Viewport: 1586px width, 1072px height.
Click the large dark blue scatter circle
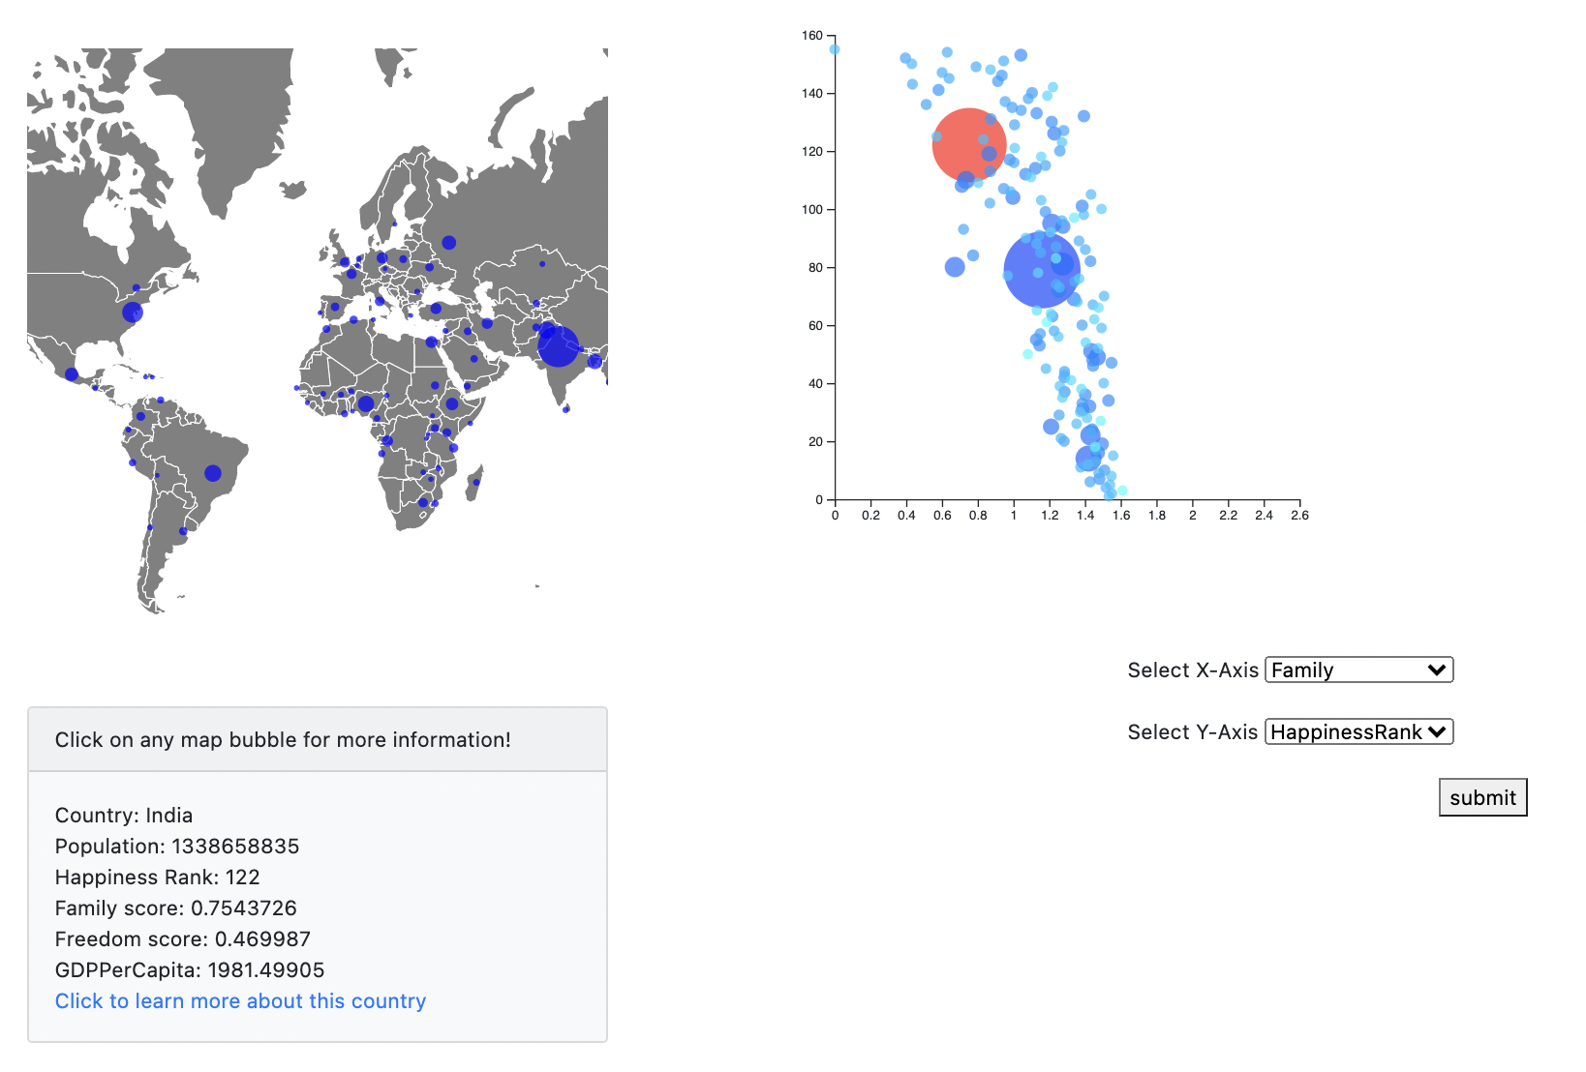(1042, 270)
